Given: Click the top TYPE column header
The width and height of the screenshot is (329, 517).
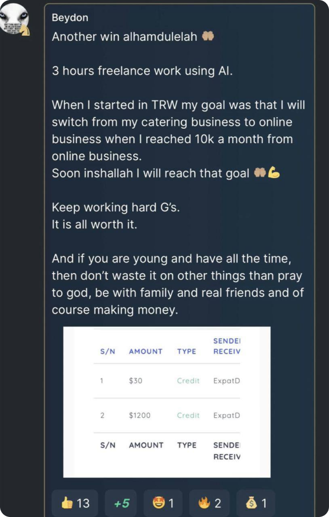Looking at the screenshot, I should (x=186, y=351).
